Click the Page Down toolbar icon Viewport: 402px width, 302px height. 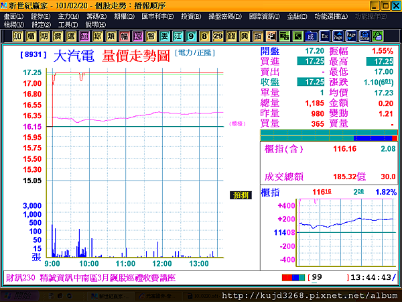click(x=351, y=36)
